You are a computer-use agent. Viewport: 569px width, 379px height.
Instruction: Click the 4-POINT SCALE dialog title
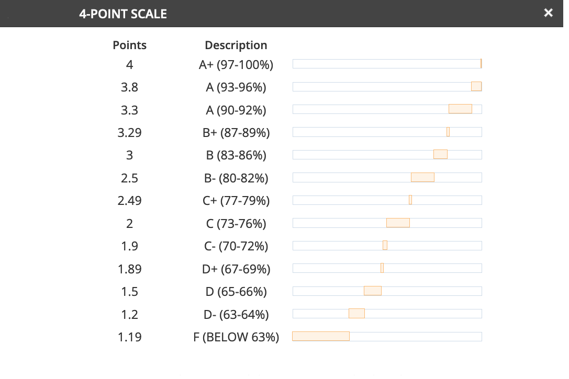[123, 14]
